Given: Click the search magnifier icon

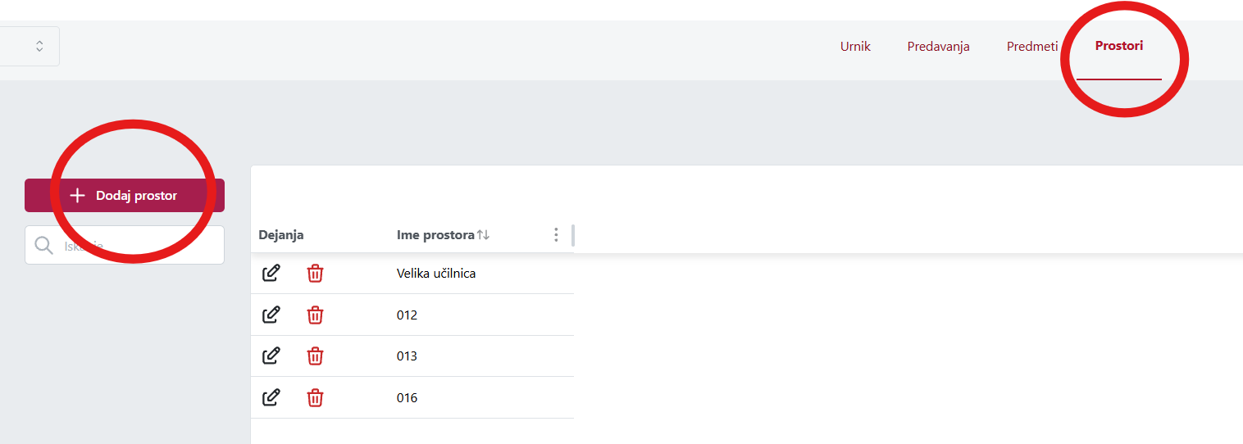Looking at the screenshot, I should tap(44, 245).
